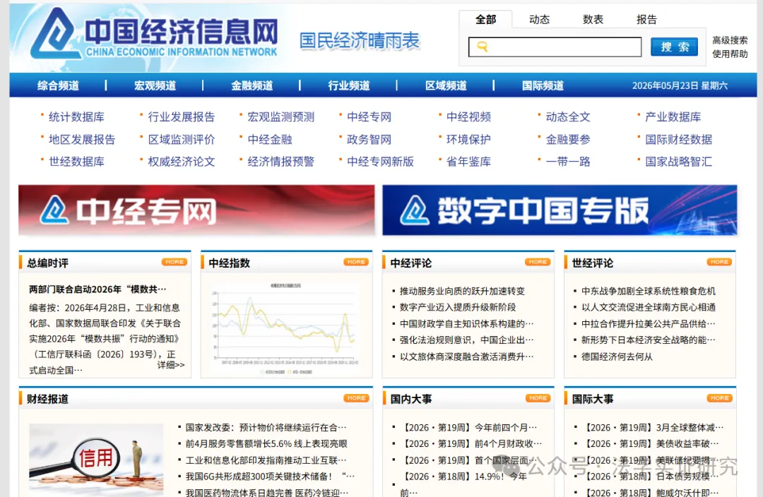Open the 中经指数 line chart
The image size is (763, 497).
(x=287, y=328)
